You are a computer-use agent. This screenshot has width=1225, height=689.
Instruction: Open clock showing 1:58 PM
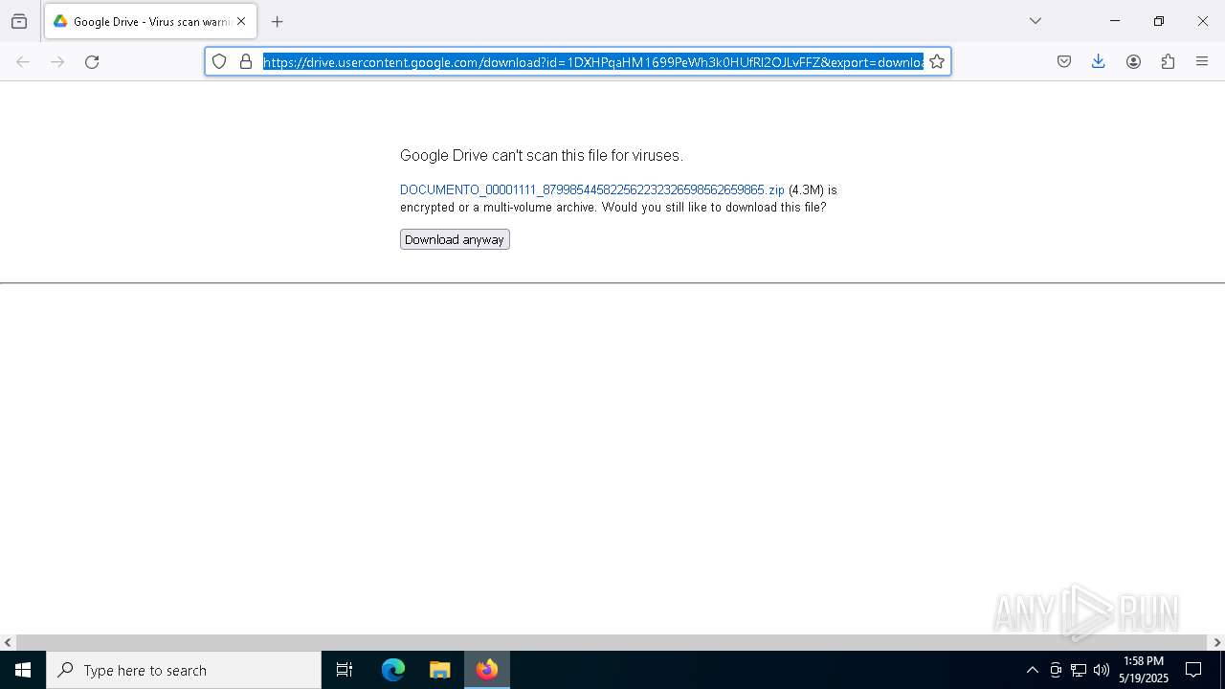pyautogui.click(x=1144, y=670)
